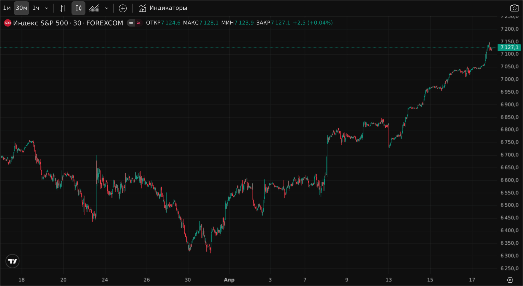
Task: Click the compare or add symbol plus icon
Action: pyautogui.click(x=123, y=8)
